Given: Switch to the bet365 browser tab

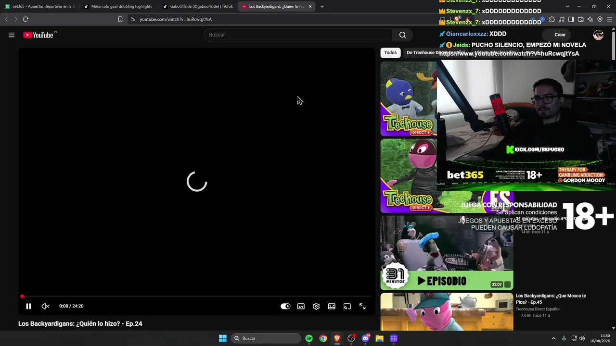Looking at the screenshot, I should click(x=40, y=6).
